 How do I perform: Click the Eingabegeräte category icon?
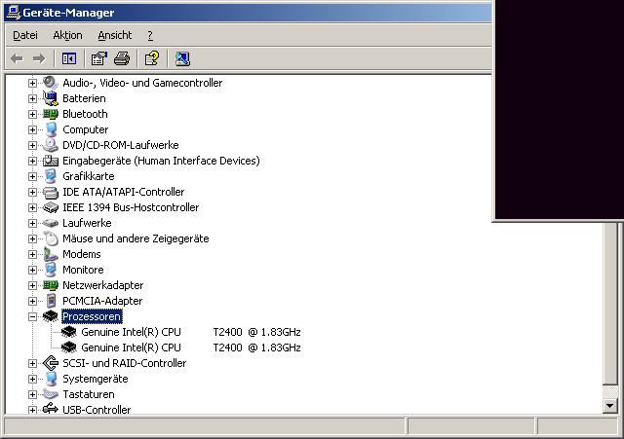pyautogui.click(x=51, y=161)
